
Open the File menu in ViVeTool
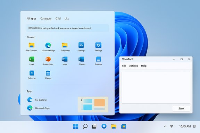tap(124, 66)
